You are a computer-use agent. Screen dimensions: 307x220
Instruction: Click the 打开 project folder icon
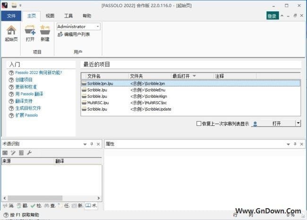(x=30, y=30)
